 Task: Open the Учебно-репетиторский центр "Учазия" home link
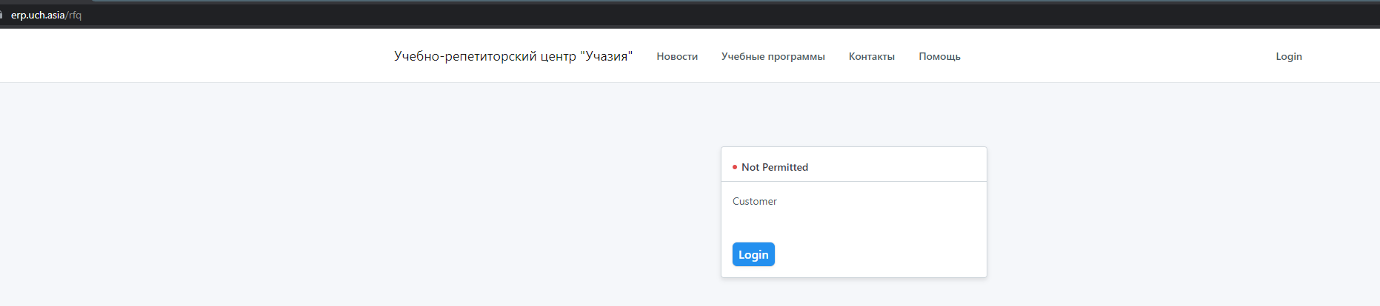click(513, 56)
